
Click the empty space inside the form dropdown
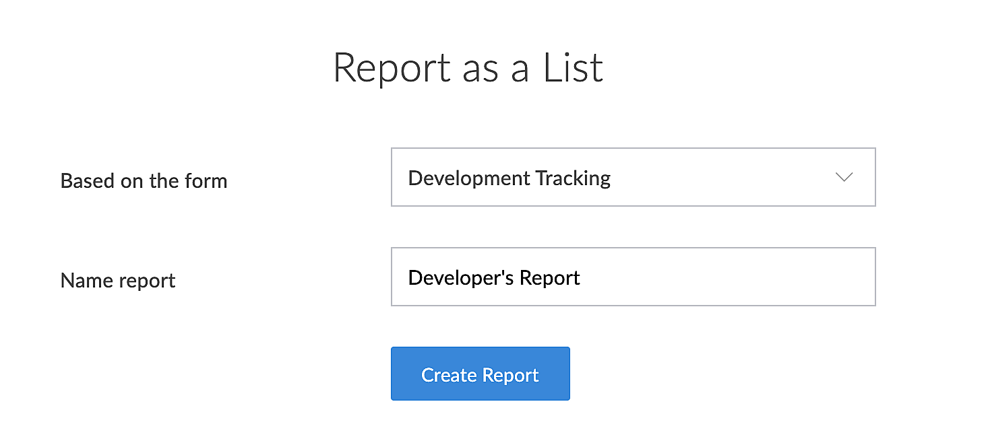point(721,177)
